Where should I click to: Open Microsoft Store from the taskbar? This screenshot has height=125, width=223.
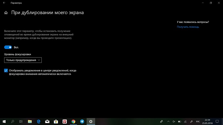pyautogui.click(x=56, y=122)
